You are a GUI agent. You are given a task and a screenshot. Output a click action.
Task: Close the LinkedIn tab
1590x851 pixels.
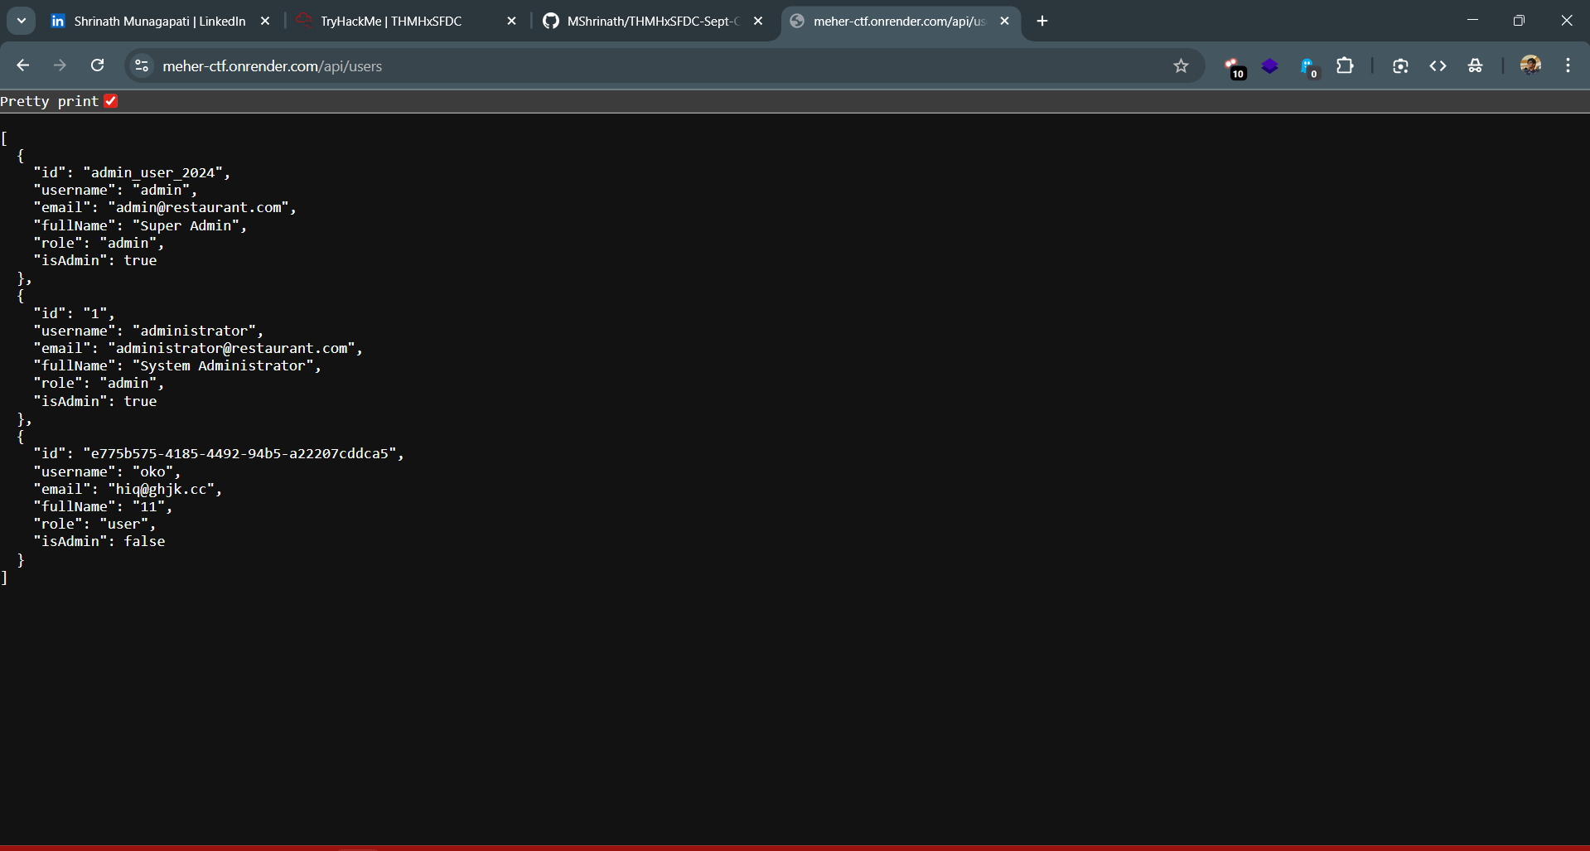pos(265,22)
